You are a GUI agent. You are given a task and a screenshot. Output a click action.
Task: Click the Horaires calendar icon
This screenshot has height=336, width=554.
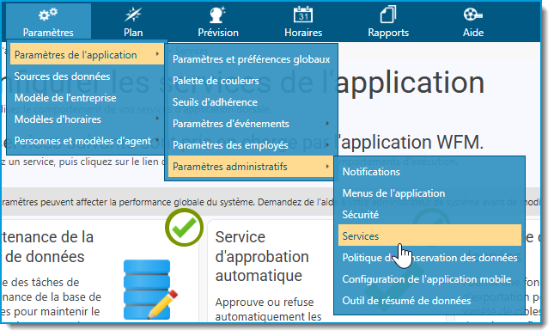303,15
